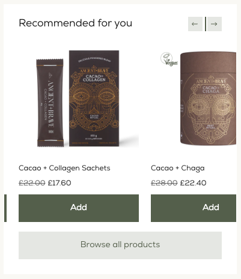Screen dimensions: 241x279
Task: Click the Vegan certification badge icon
Action: click(x=169, y=59)
